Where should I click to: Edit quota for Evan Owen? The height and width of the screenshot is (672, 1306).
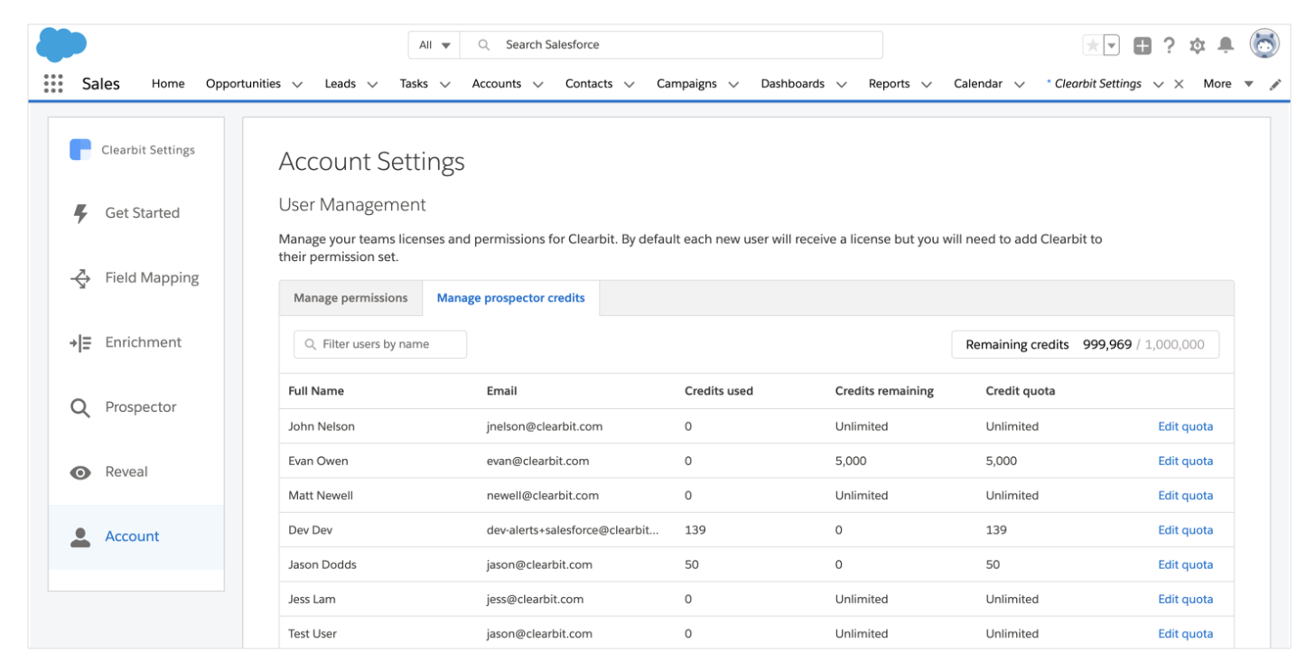tap(1185, 461)
